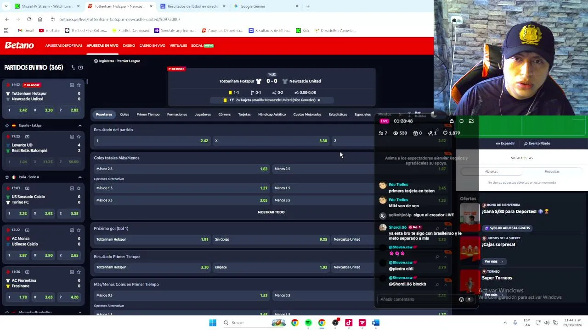The image size is (588, 330).
Task: Click the browser Home button
Action: click(x=40, y=19)
